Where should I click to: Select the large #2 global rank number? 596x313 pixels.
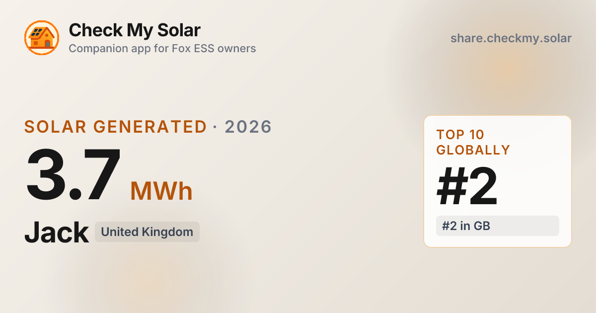pos(467,187)
